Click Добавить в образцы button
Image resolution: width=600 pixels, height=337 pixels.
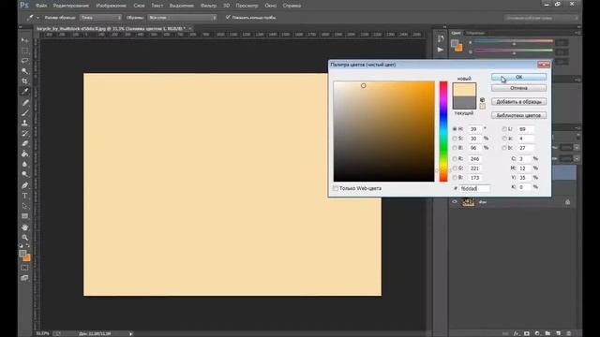[x=518, y=102]
